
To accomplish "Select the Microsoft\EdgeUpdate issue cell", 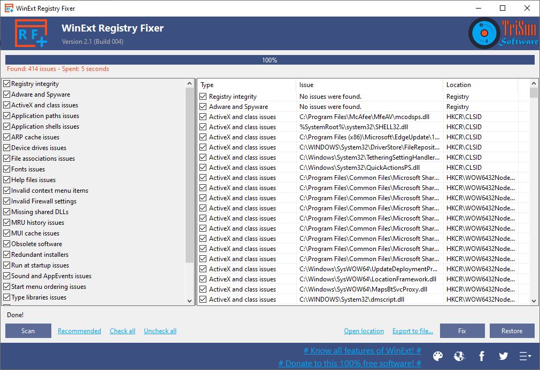I will point(369,137).
